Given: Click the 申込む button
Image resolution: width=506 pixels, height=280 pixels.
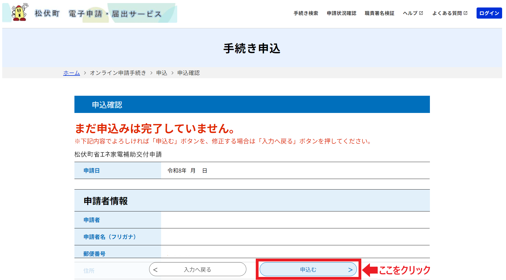Looking at the screenshot, I should pyautogui.click(x=308, y=269).
